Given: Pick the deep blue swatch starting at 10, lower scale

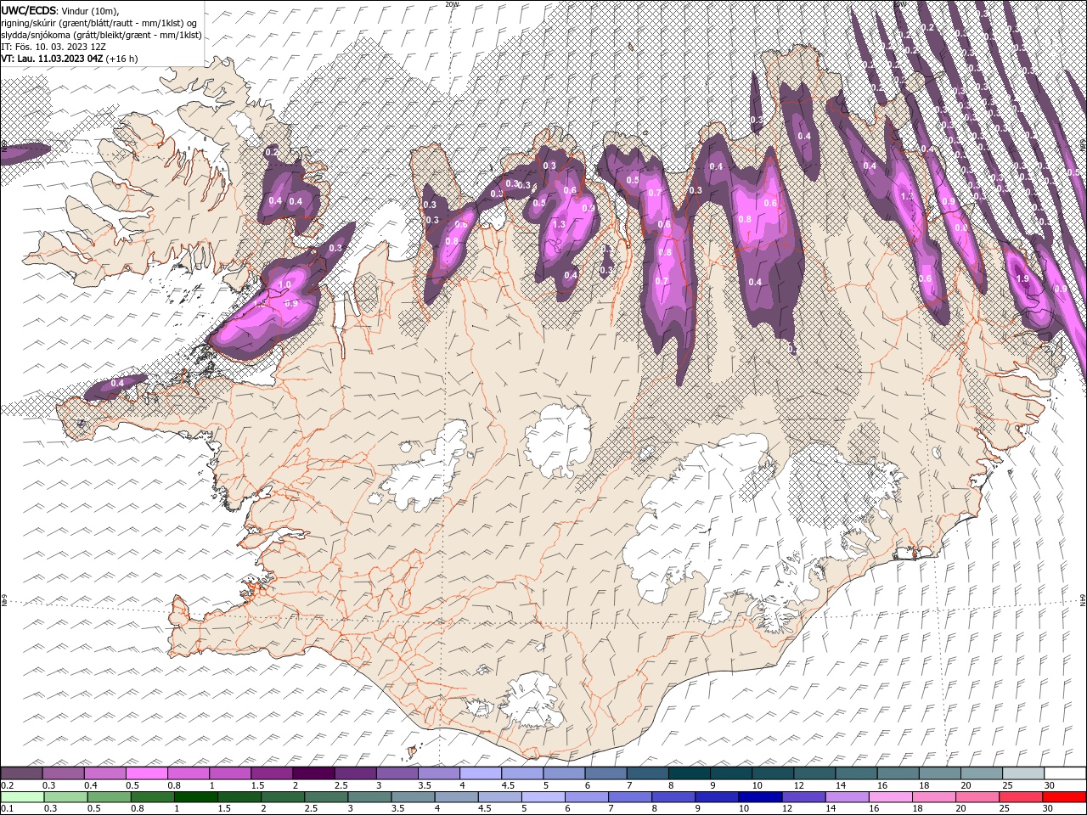Looking at the screenshot, I should (760, 797).
